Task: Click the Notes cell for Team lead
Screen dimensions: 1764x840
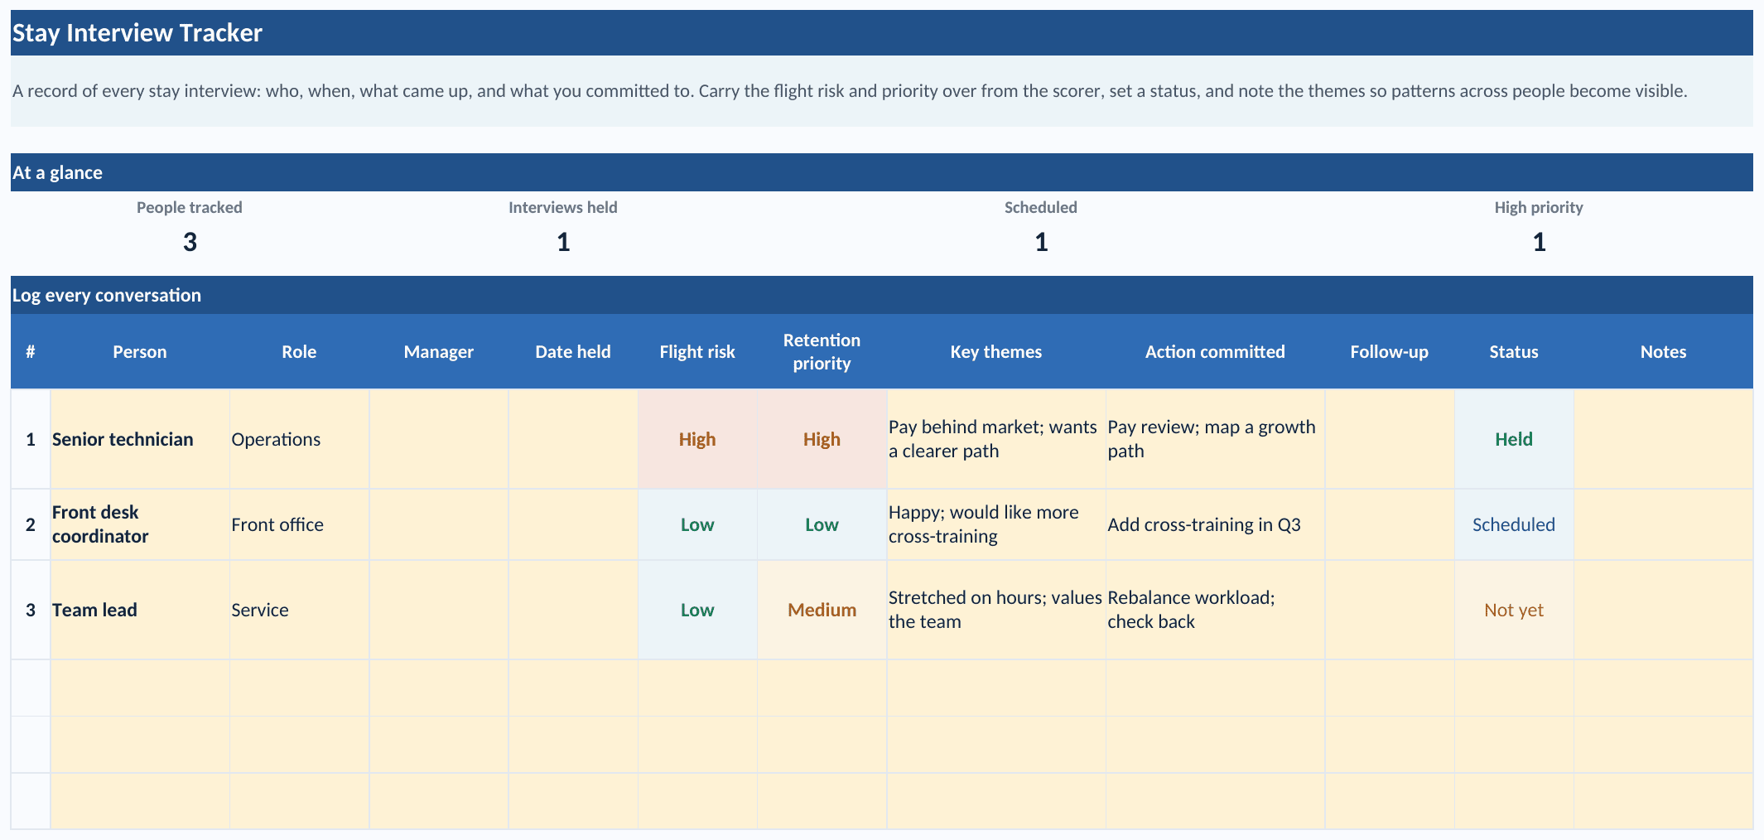Action: click(1664, 610)
